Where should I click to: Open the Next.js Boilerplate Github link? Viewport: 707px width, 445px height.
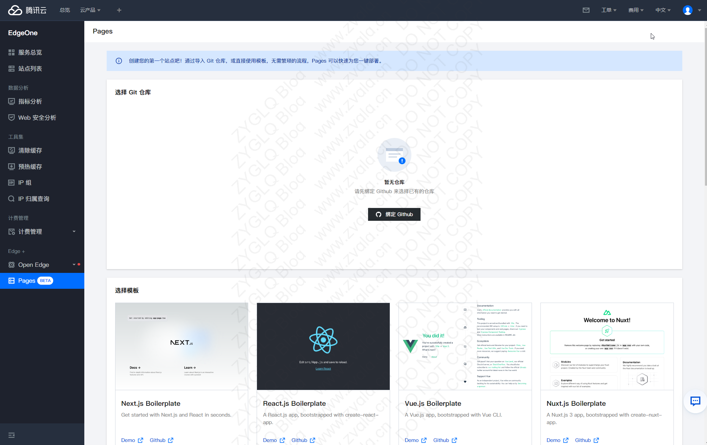click(162, 440)
